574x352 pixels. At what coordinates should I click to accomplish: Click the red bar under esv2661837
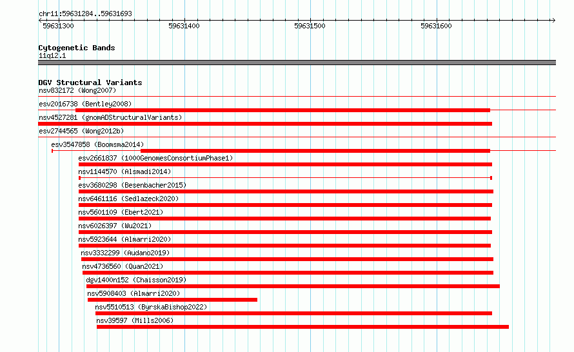tap(285, 164)
